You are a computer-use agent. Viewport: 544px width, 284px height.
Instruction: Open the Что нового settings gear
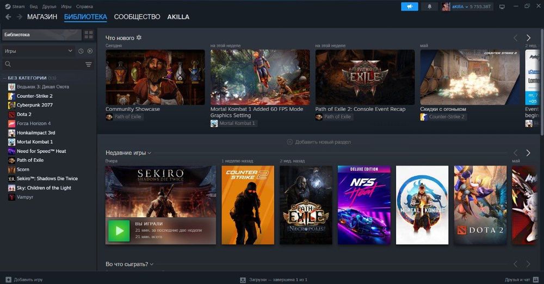[x=139, y=37]
